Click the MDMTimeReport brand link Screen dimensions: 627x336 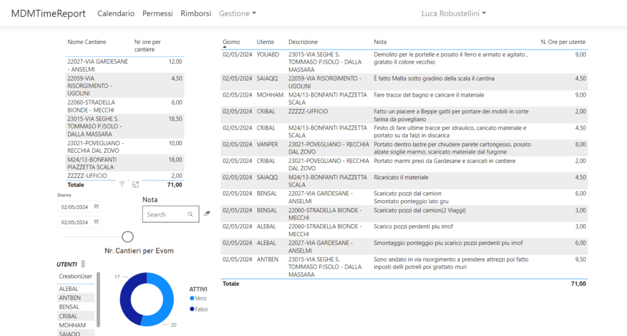pos(48,13)
